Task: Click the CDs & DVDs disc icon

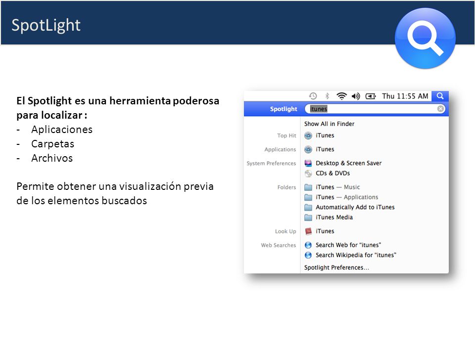Action: point(308,173)
